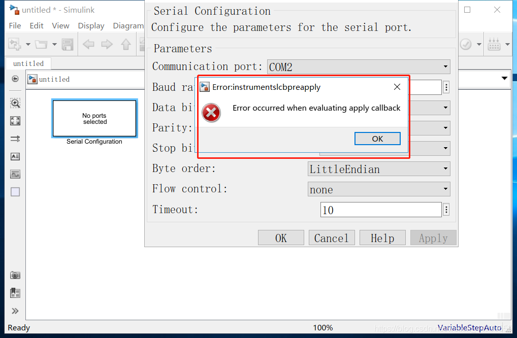Click OK in the error dialog
Screen dimensions: 517x338
coord(377,139)
